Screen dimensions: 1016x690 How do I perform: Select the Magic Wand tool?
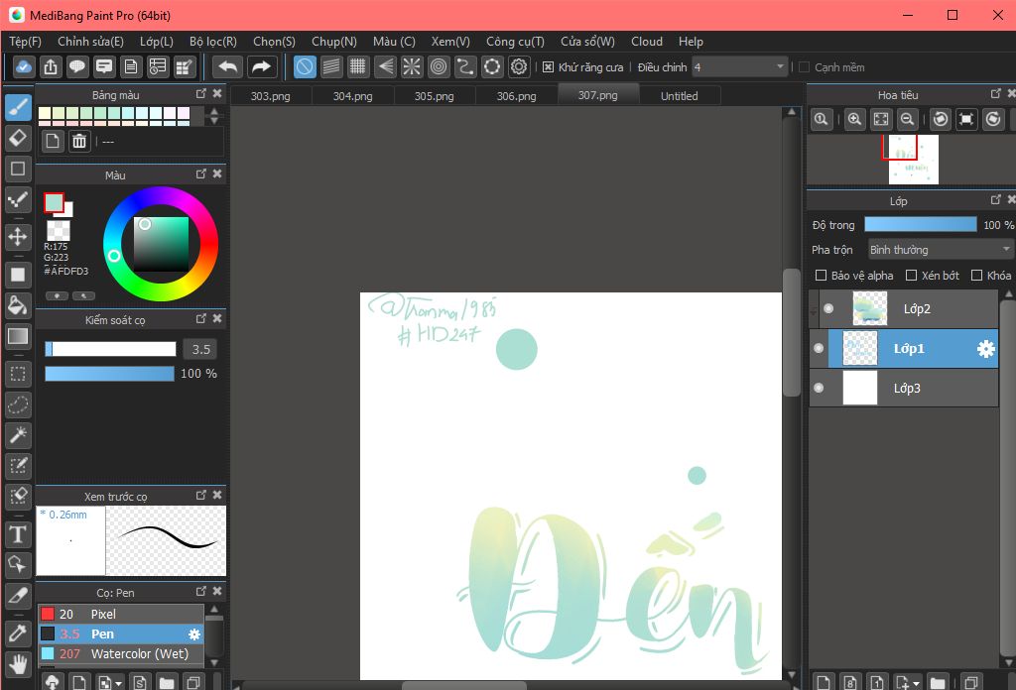18,435
